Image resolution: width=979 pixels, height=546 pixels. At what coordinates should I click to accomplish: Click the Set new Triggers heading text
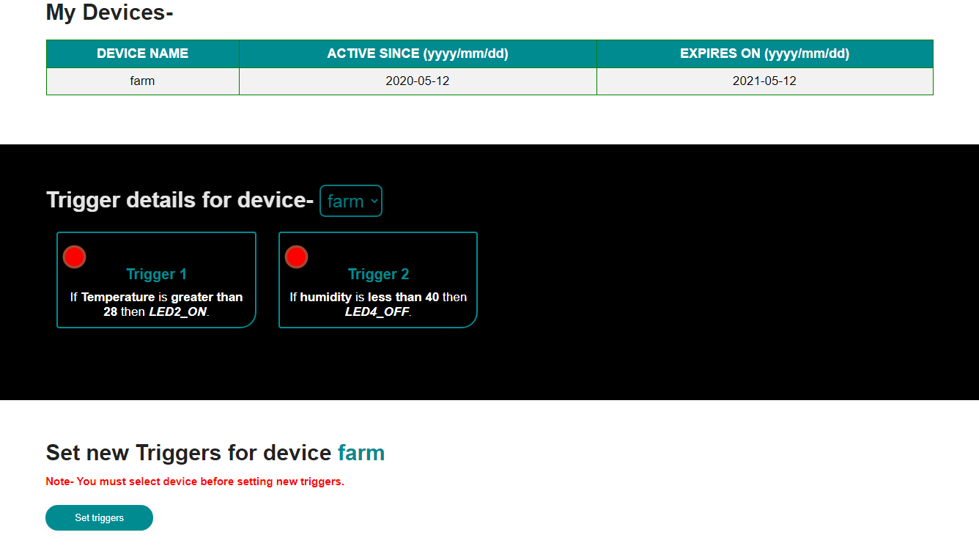pos(188,453)
